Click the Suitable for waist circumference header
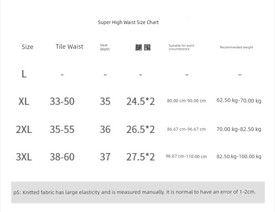The width and height of the screenshot is (275, 212). [x=181, y=47]
